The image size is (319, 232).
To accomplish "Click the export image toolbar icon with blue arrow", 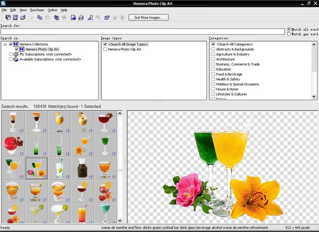I will coord(73,18).
